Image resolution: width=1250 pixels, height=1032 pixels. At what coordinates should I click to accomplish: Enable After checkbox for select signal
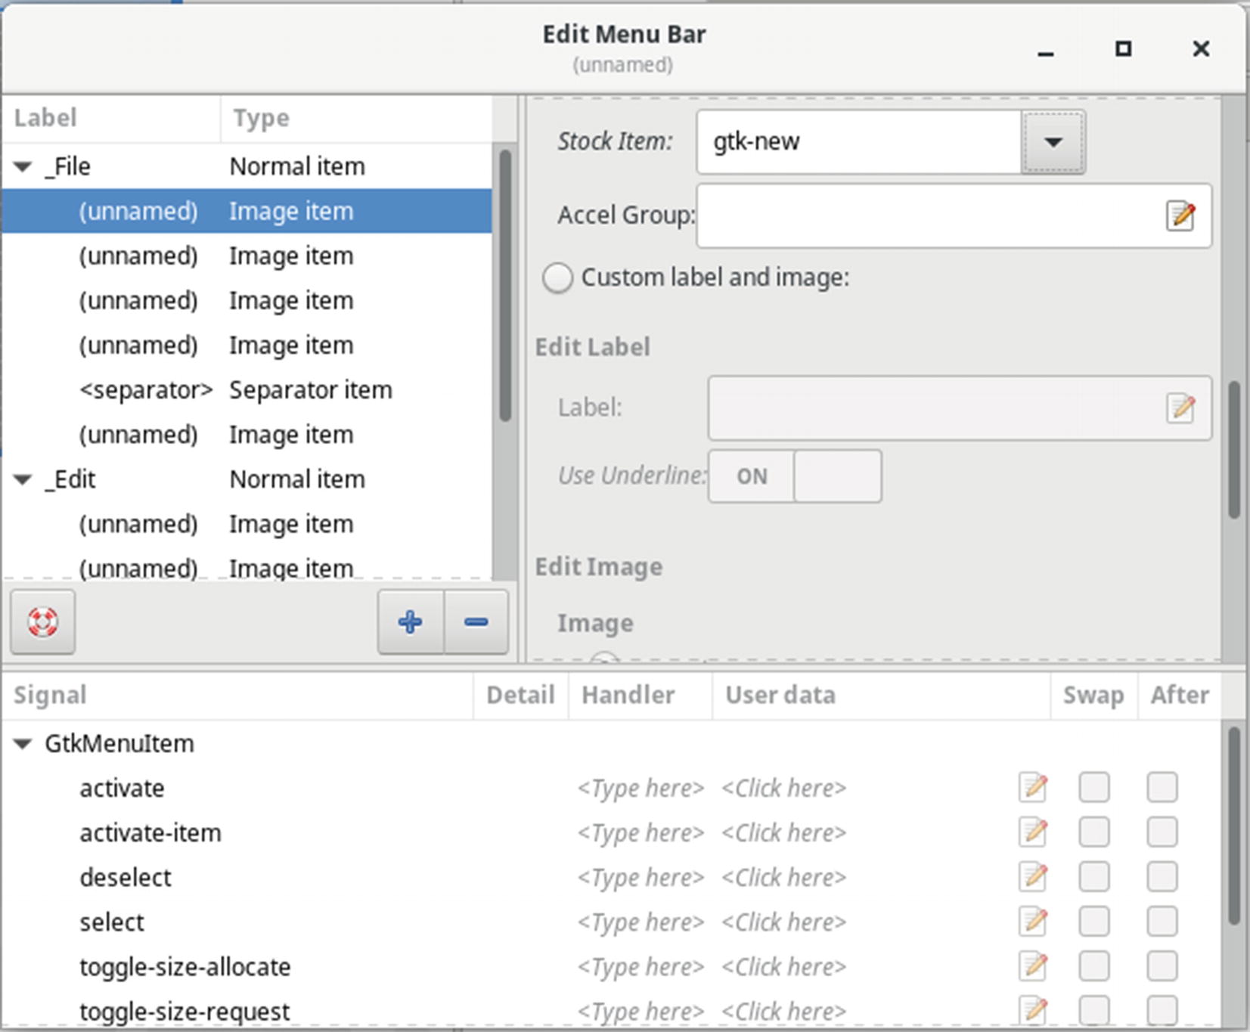coord(1162,922)
